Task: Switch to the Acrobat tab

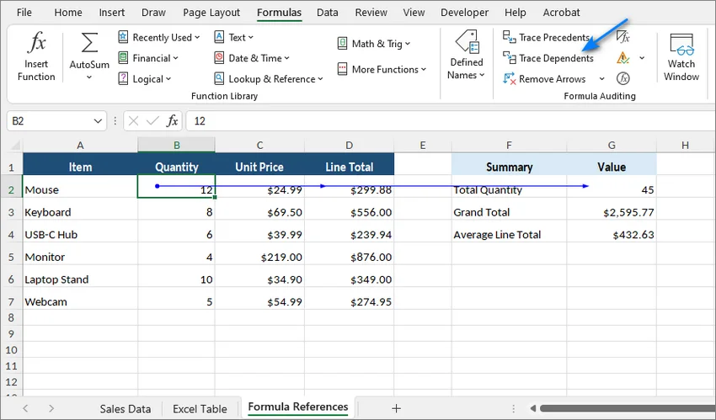Action: [x=561, y=13]
